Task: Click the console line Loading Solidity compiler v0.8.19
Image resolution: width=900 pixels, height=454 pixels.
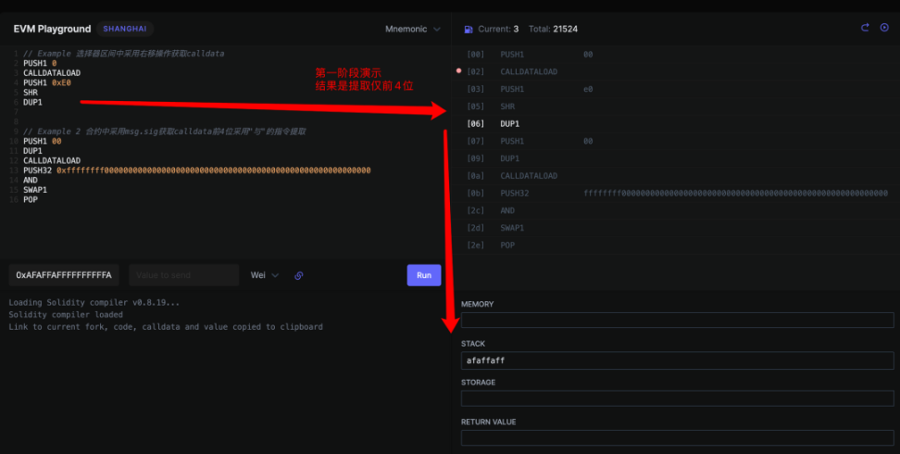Action: coord(94,302)
